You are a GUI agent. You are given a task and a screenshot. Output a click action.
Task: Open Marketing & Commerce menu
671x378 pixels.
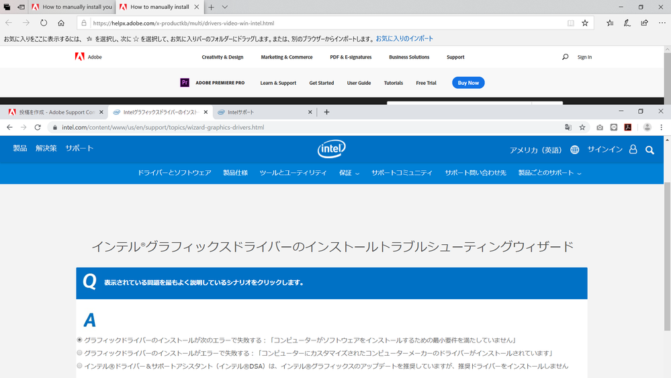pyautogui.click(x=287, y=57)
